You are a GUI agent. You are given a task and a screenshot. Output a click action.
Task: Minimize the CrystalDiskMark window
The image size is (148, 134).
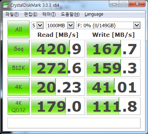point(114,4)
